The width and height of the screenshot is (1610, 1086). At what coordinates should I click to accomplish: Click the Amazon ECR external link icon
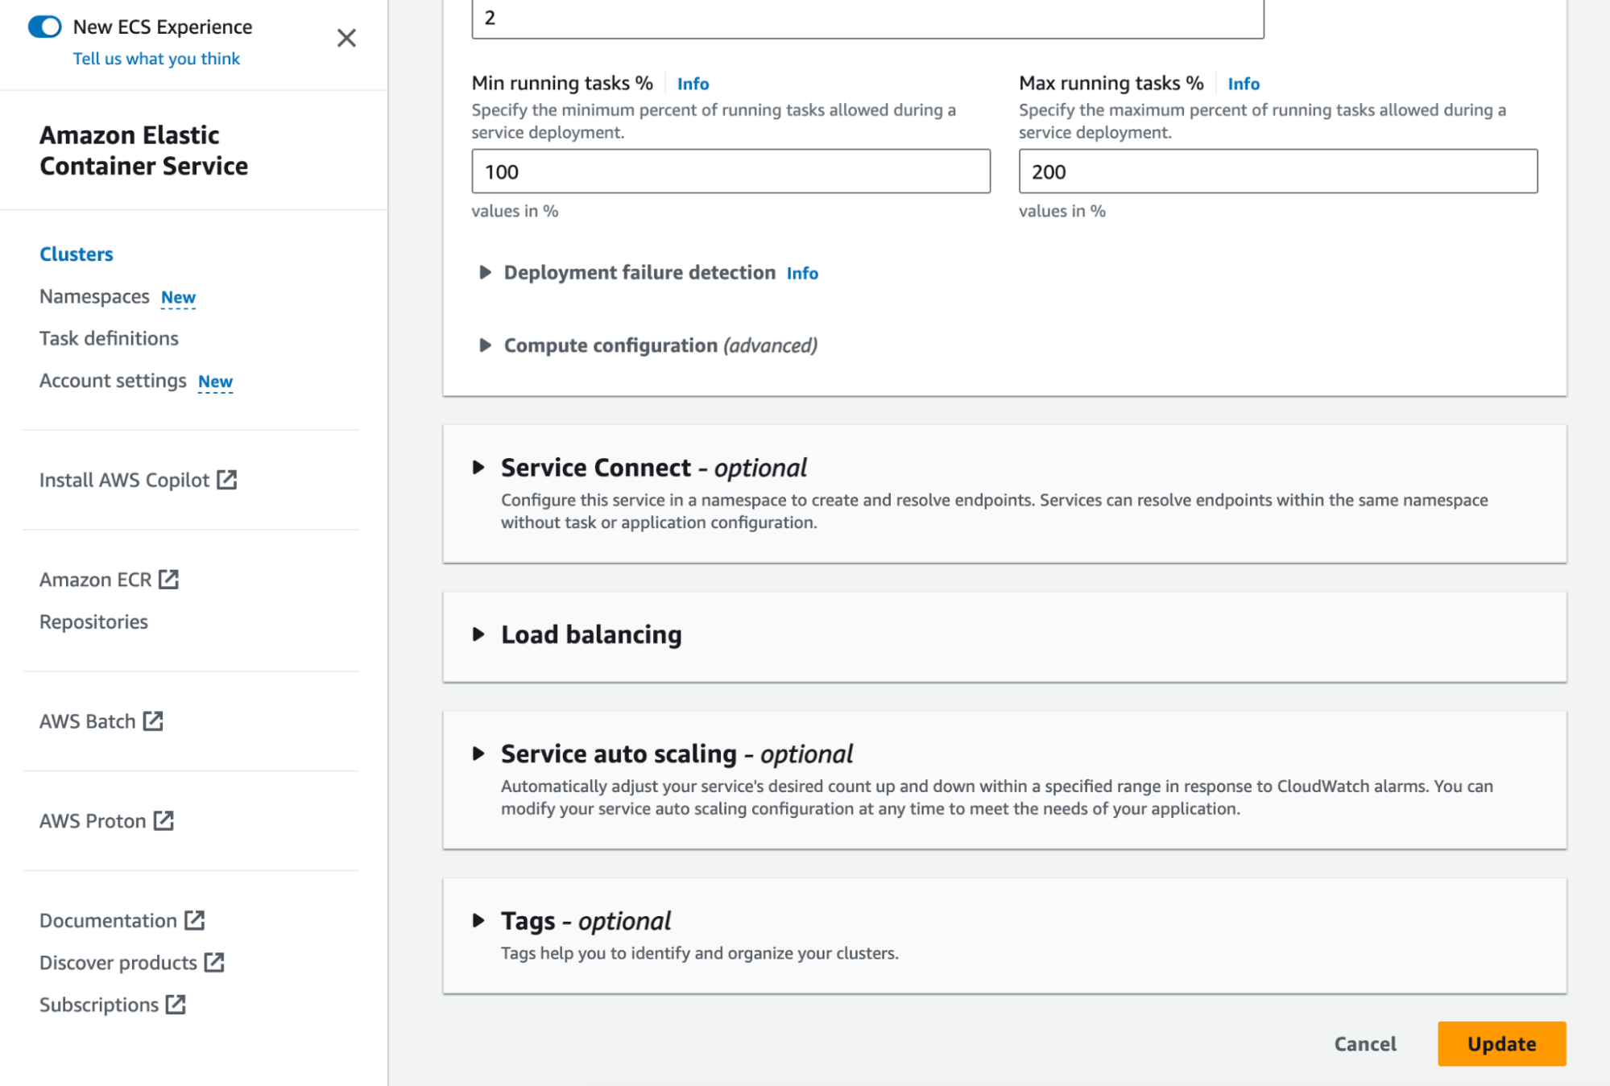(168, 580)
